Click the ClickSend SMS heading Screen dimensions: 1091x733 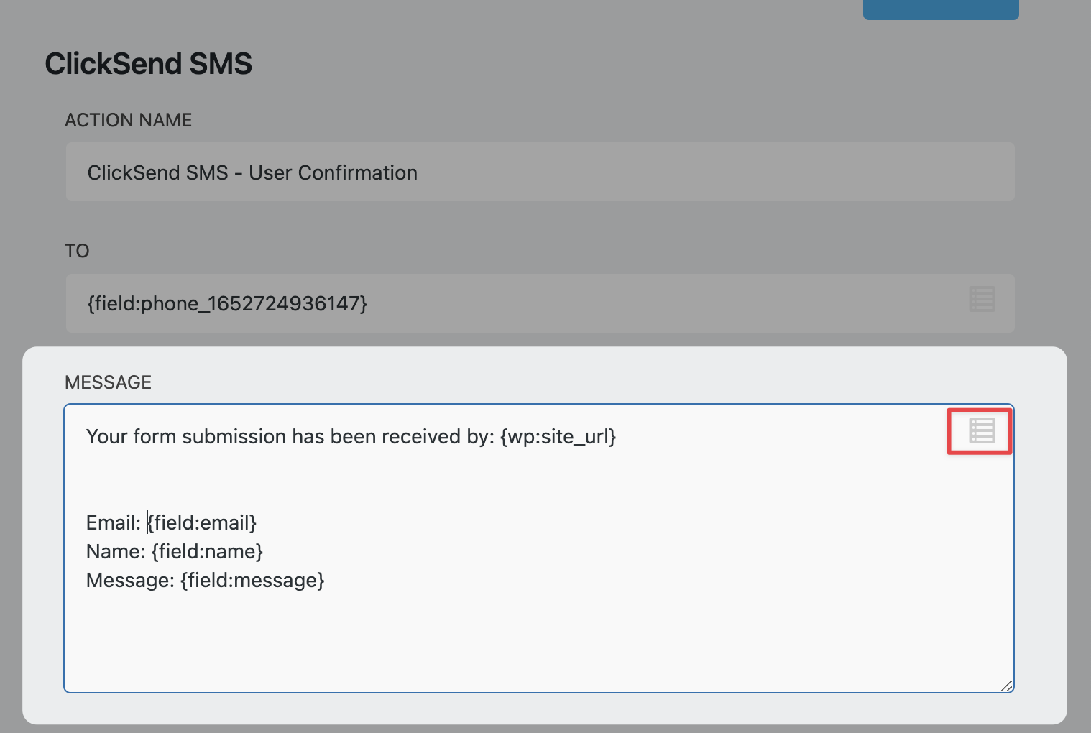point(148,64)
